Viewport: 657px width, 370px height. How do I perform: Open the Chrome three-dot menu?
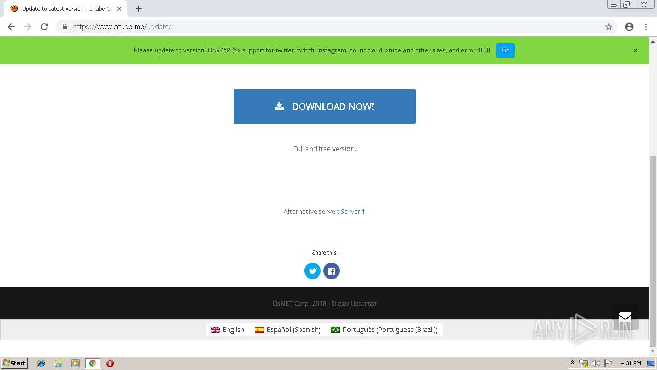click(646, 27)
